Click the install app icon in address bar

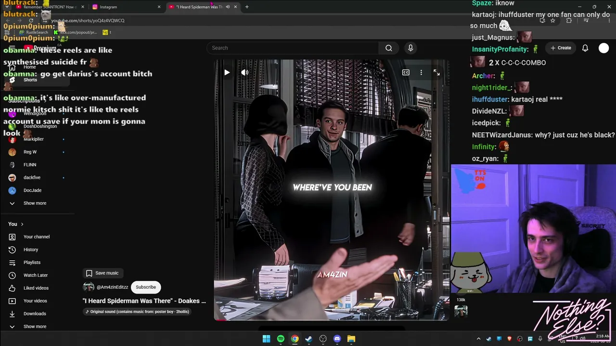542,21
